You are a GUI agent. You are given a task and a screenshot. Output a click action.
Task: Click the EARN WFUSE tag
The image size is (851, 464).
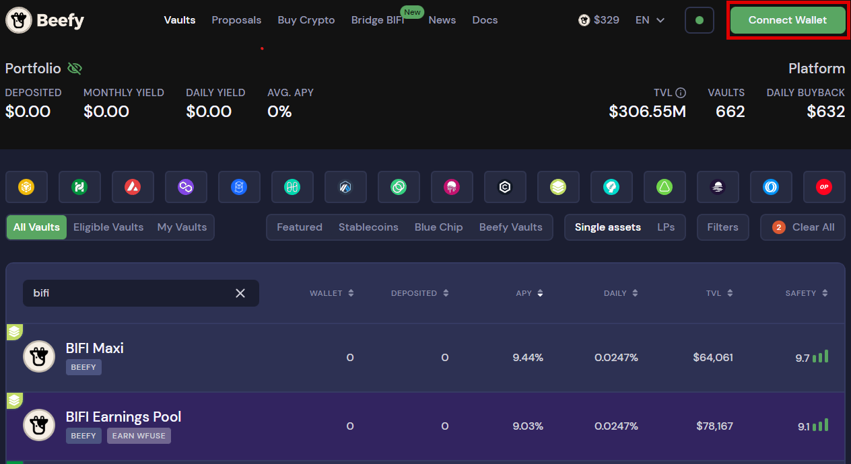(x=139, y=436)
